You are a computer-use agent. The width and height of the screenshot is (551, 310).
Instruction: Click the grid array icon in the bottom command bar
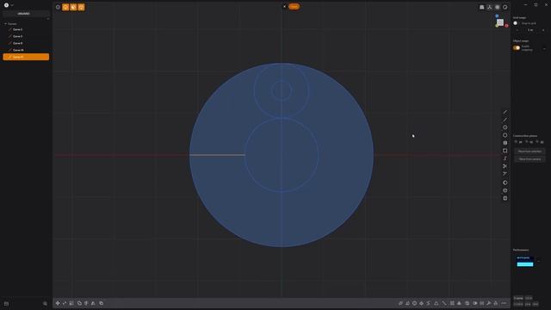point(452,303)
